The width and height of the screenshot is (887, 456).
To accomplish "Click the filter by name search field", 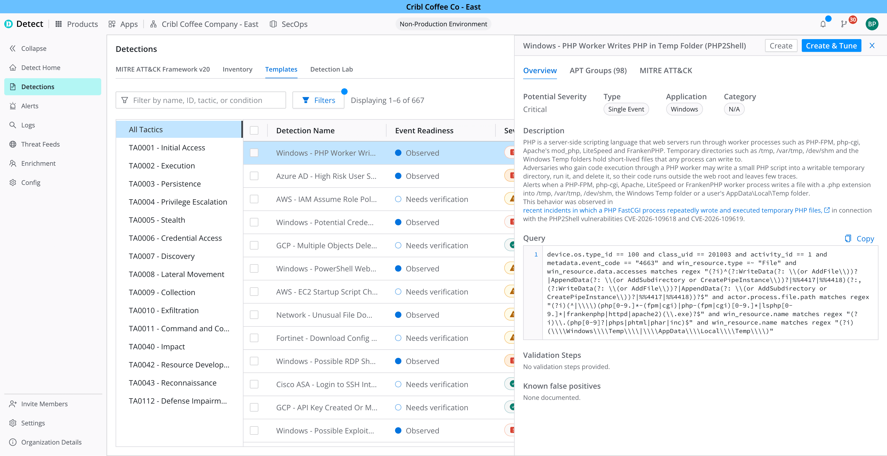I will coord(201,100).
